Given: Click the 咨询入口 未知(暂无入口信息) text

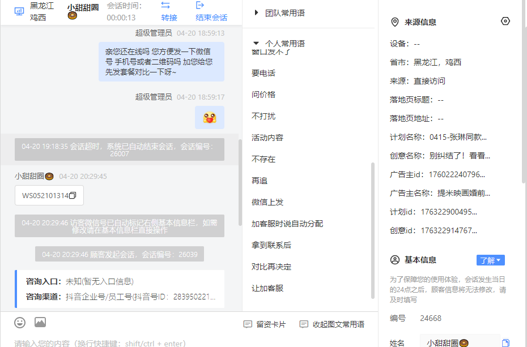Looking at the screenshot, I should [x=100, y=281].
